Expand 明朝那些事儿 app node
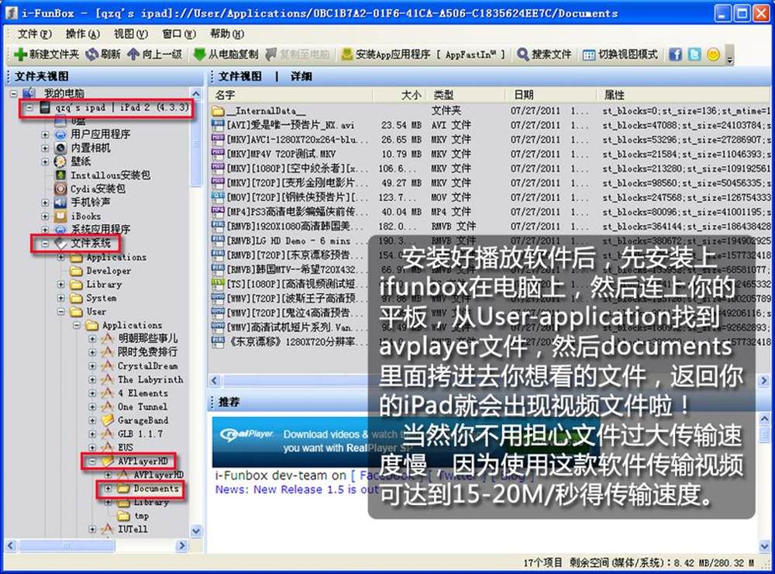Viewport: 775px width, 574px height. click(x=92, y=338)
